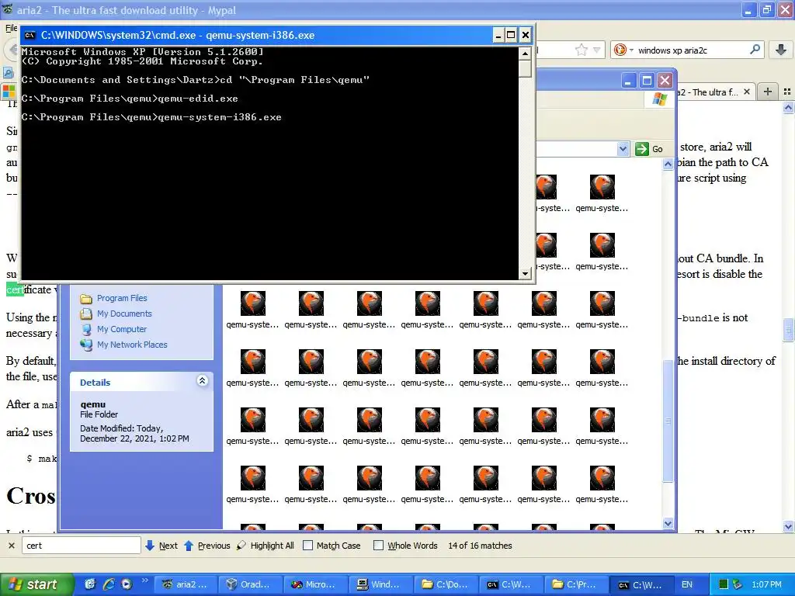Screen dimensions: 795x596
Task: Click the Show Desktop quick launch icon
Action: tap(90, 584)
